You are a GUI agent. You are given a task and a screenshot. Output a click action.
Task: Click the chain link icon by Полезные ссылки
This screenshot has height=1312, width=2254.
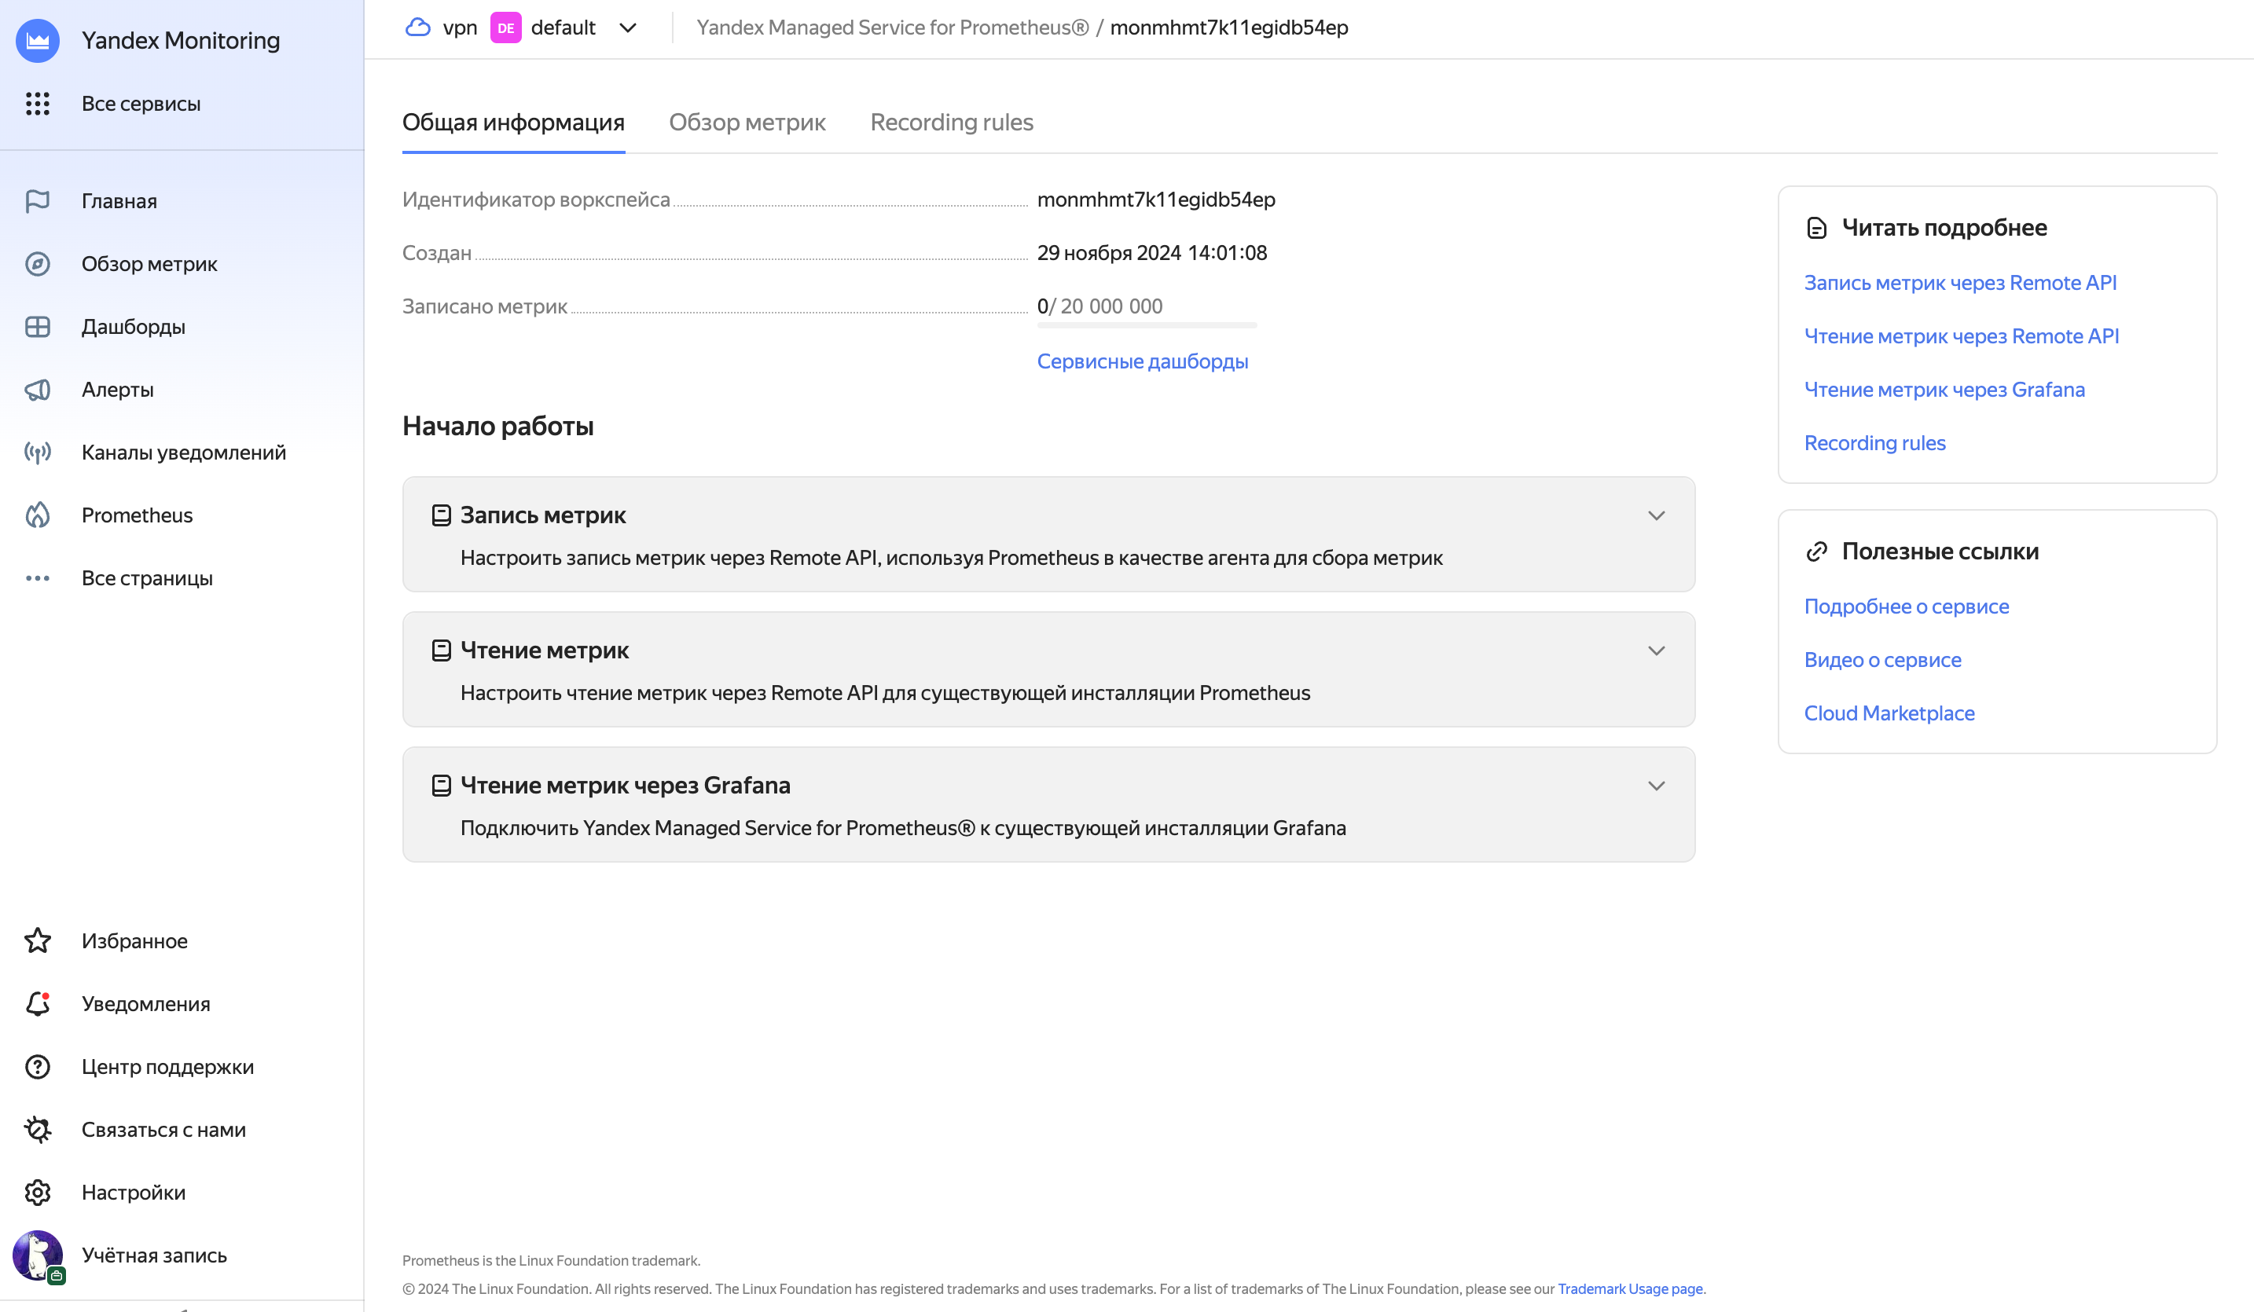tap(1816, 552)
